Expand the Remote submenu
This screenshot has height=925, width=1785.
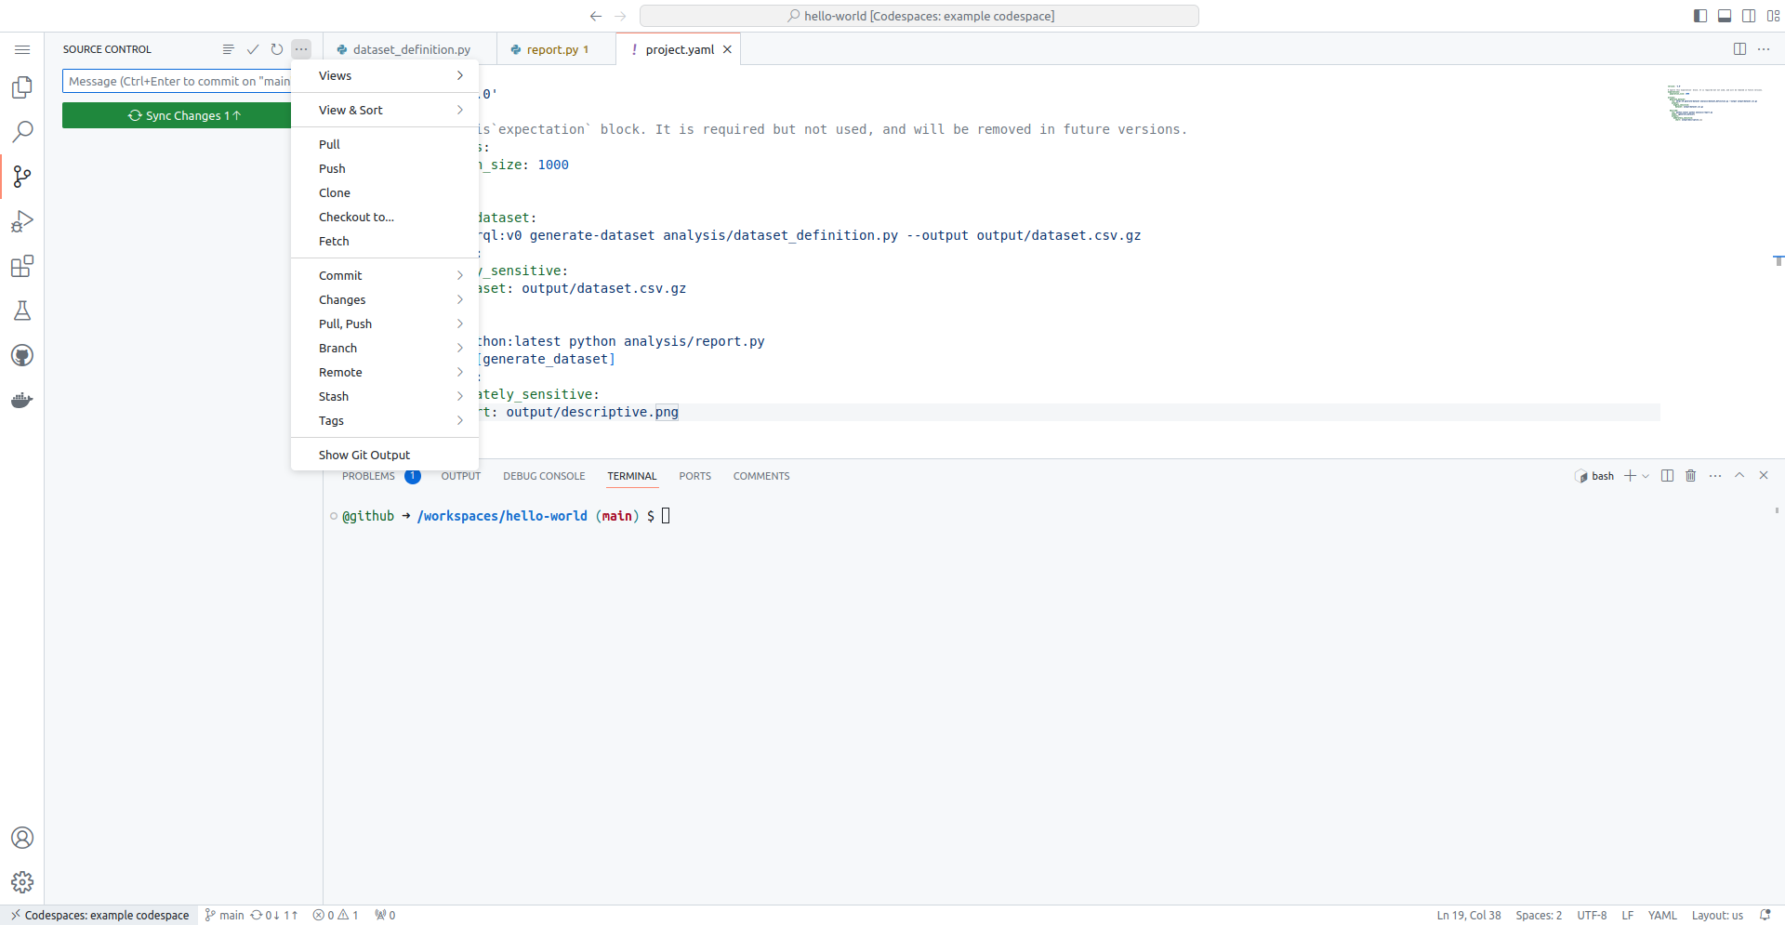coord(385,373)
